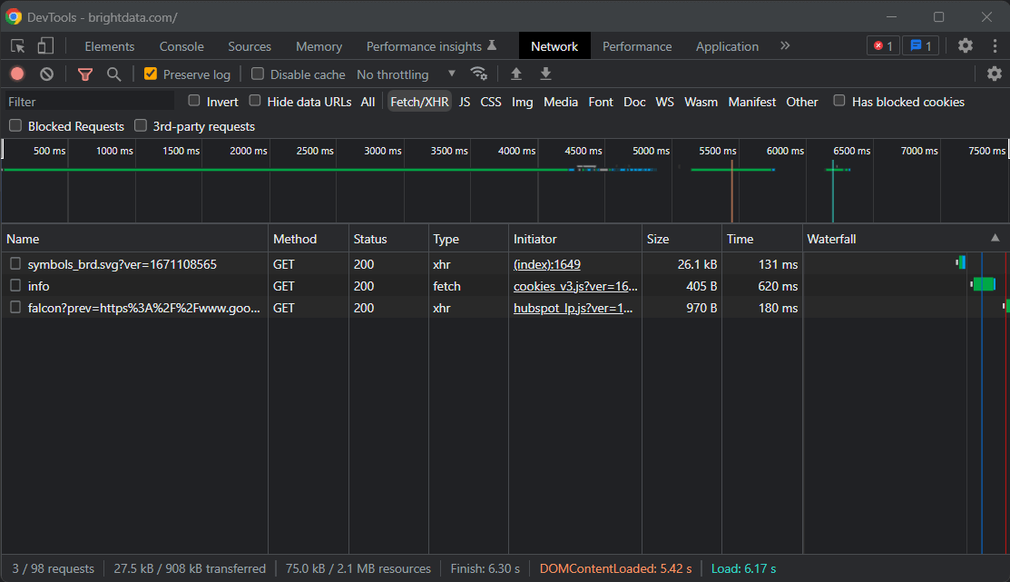Expand the hidden panels chevron

(x=784, y=45)
